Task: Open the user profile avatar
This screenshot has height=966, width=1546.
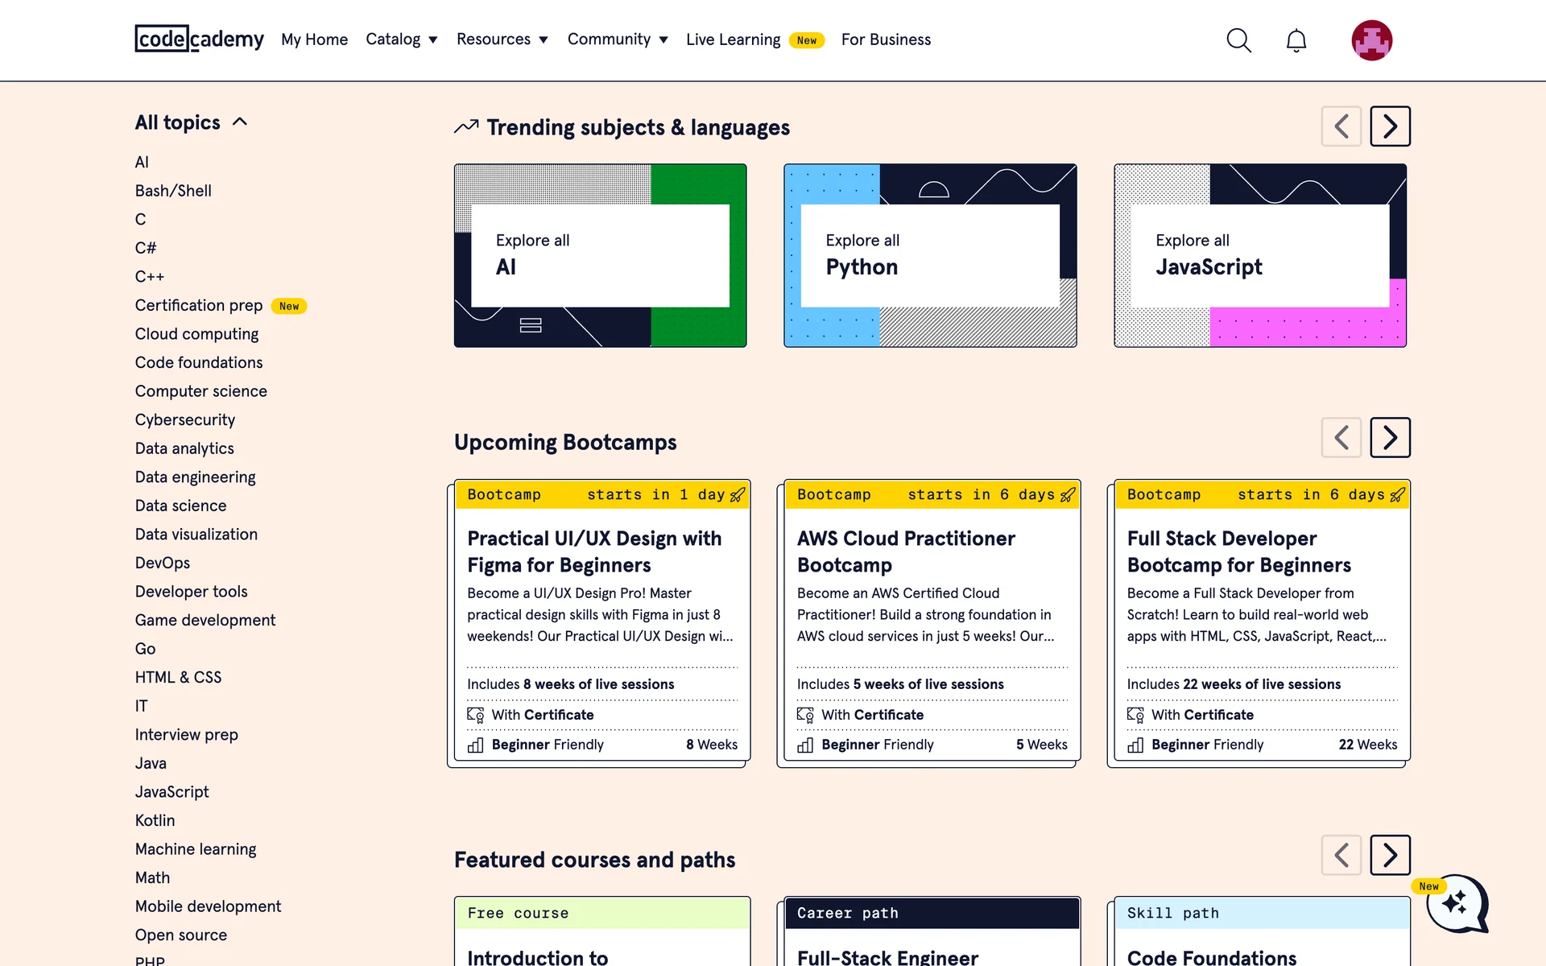Action: (1371, 40)
